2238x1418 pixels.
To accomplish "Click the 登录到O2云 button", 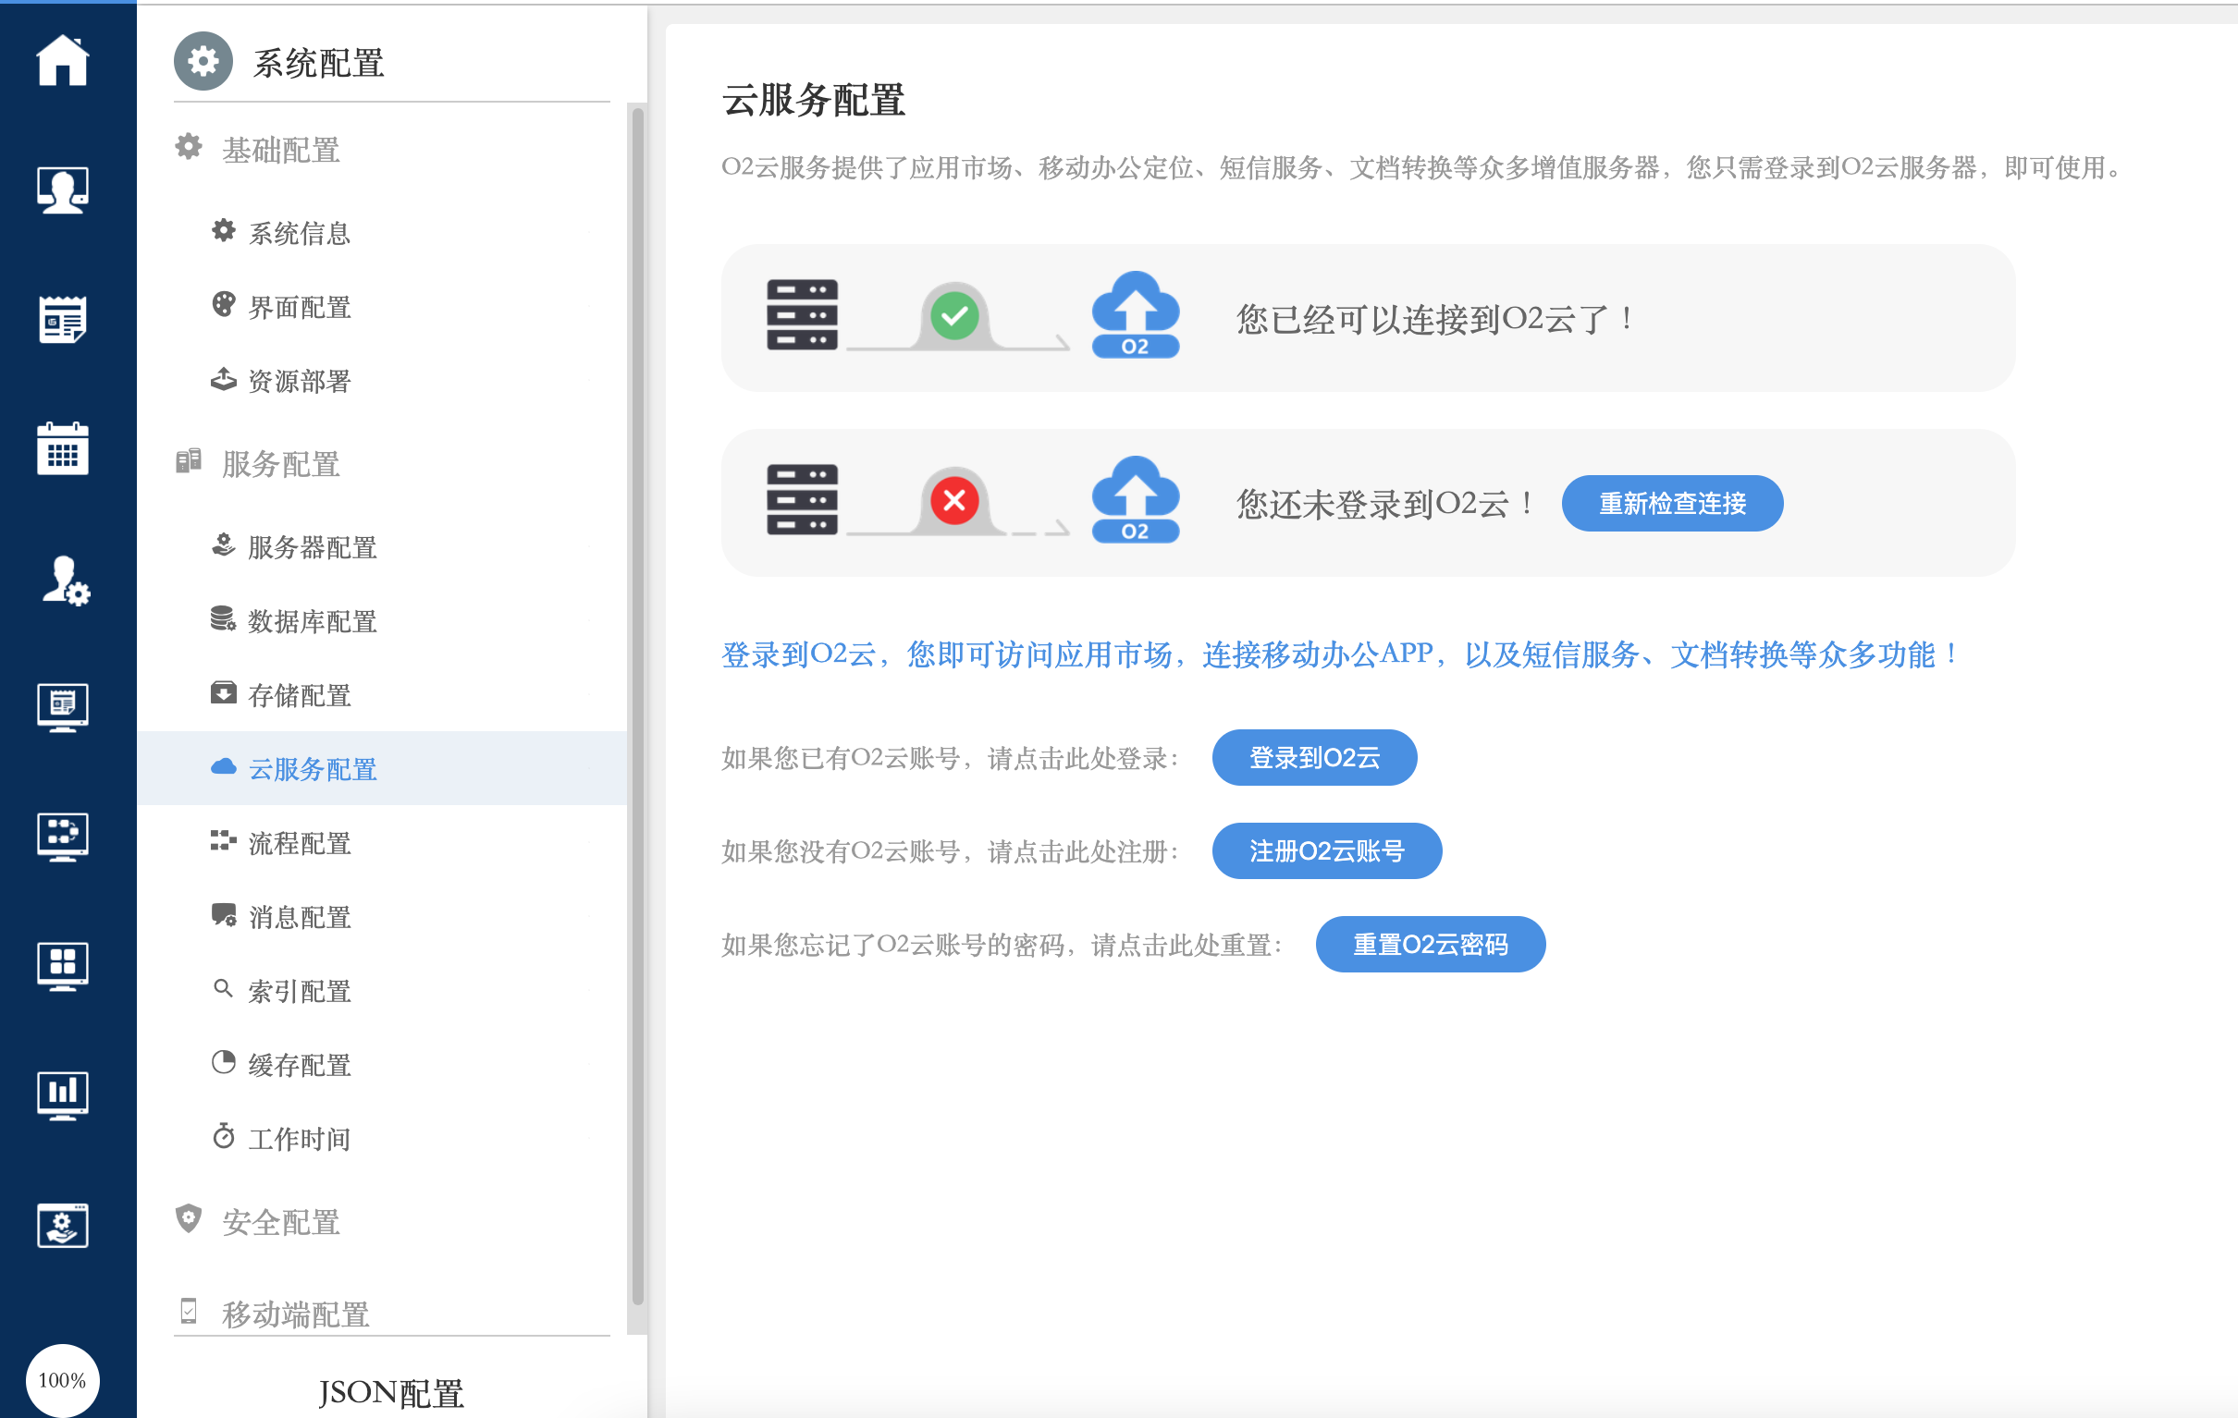I will 1313,757.
